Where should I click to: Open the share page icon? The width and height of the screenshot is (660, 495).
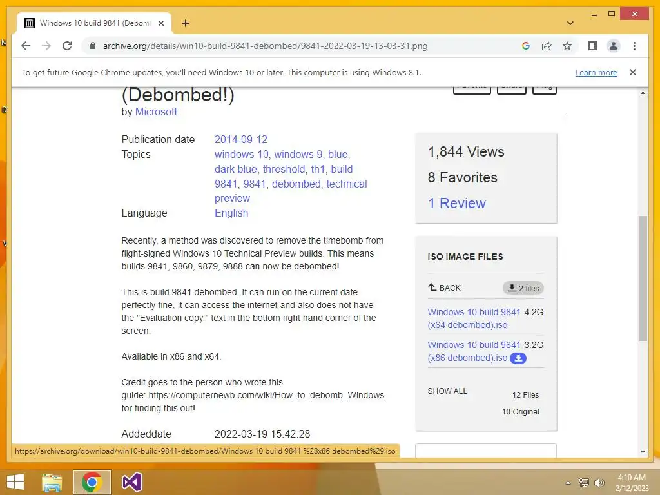coord(547,46)
